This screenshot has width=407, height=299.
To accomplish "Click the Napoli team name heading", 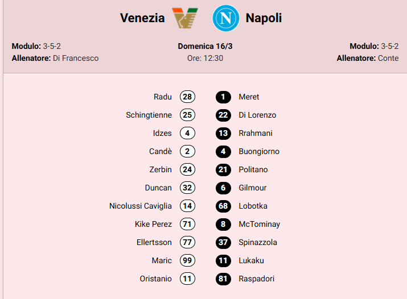I will (x=264, y=18).
